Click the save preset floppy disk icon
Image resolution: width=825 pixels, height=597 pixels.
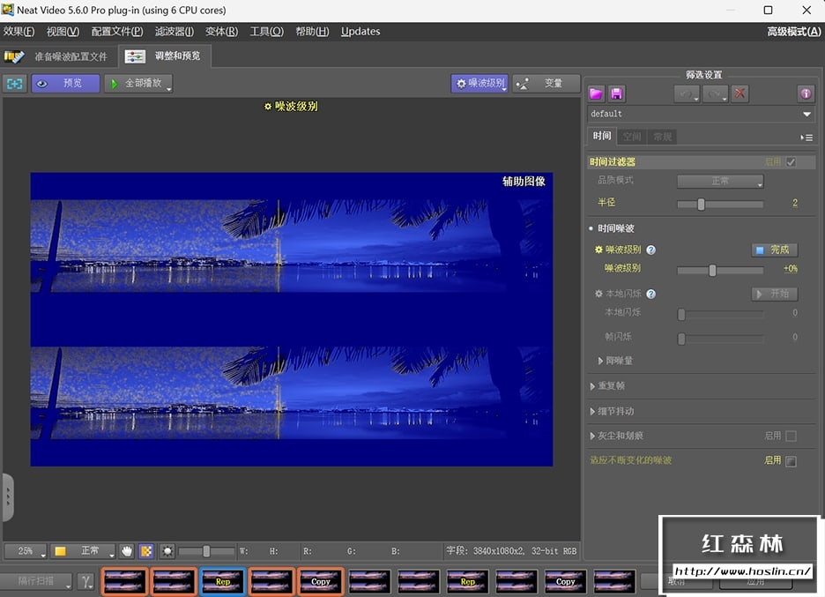click(x=617, y=93)
